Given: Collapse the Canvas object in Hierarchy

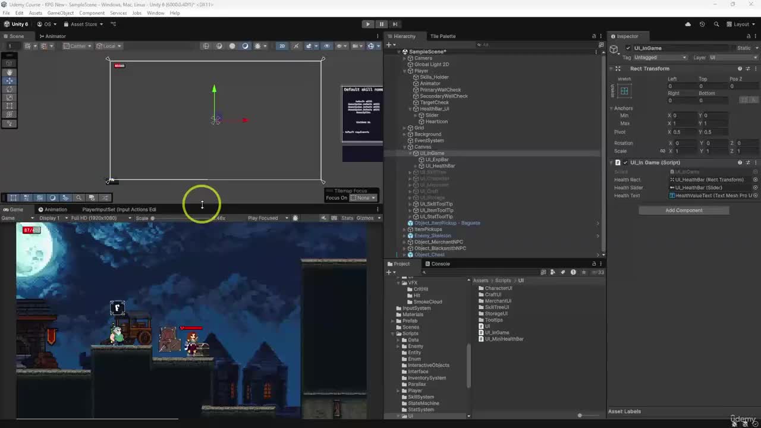Looking at the screenshot, I should (x=404, y=147).
